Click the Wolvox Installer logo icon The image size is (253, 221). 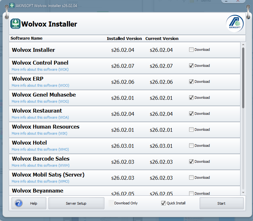(x=15, y=24)
